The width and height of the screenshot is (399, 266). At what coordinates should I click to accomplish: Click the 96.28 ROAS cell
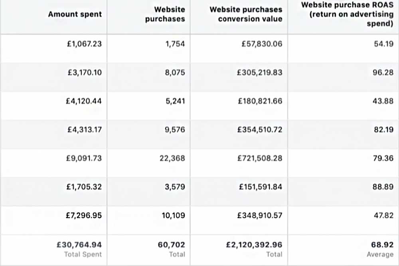pyautogui.click(x=383, y=73)
